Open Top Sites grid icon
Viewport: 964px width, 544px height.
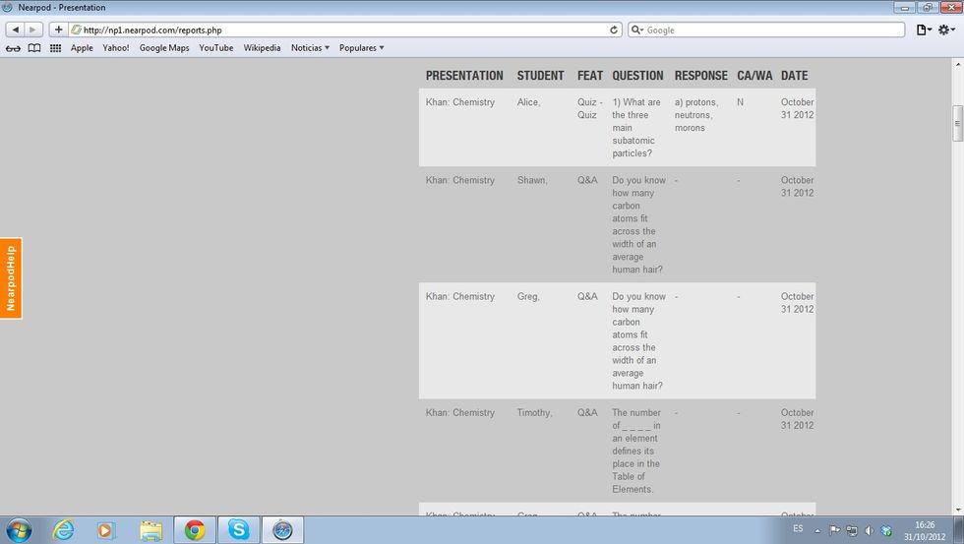[x=55, y=48]
